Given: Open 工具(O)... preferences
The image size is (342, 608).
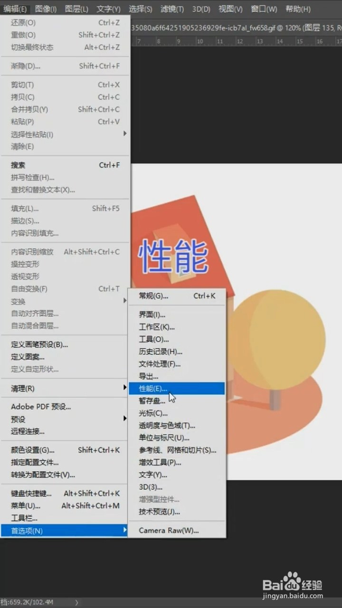Looking at the screenshot, I should (177, 339).
